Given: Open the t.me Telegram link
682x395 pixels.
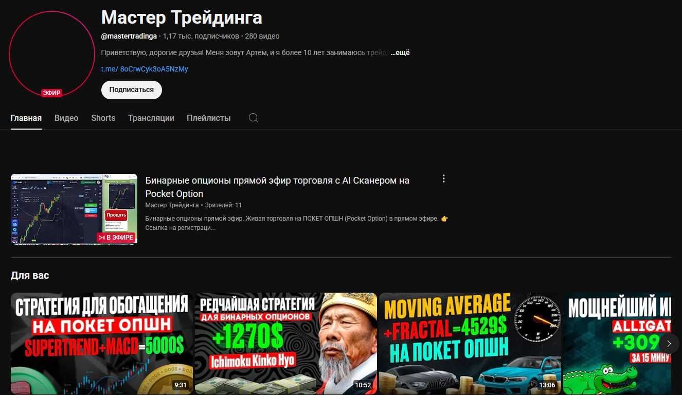Looking at the screenshot, I should pos(145,69).
